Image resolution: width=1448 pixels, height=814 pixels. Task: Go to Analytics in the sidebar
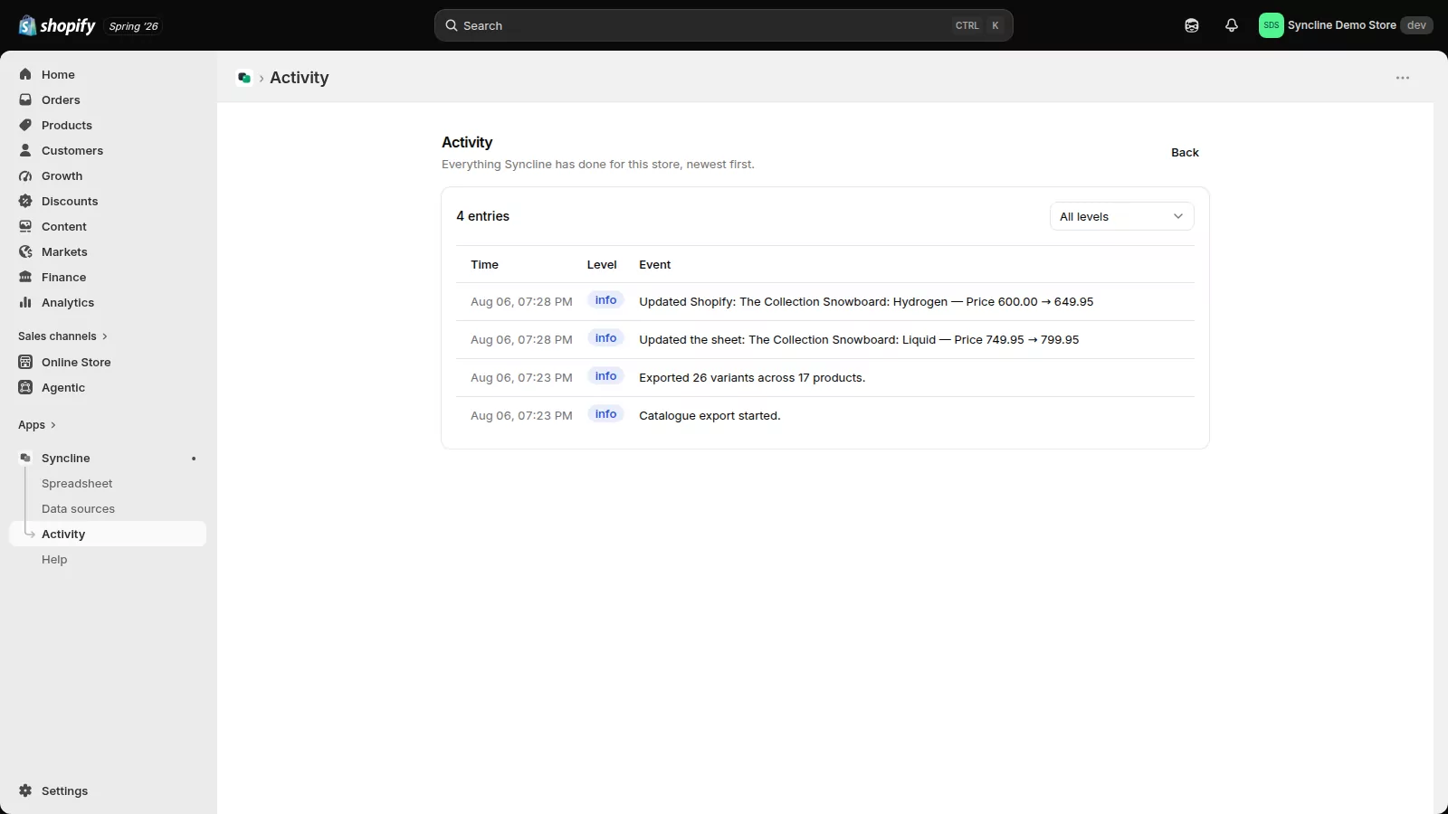(x=68, y=302)
